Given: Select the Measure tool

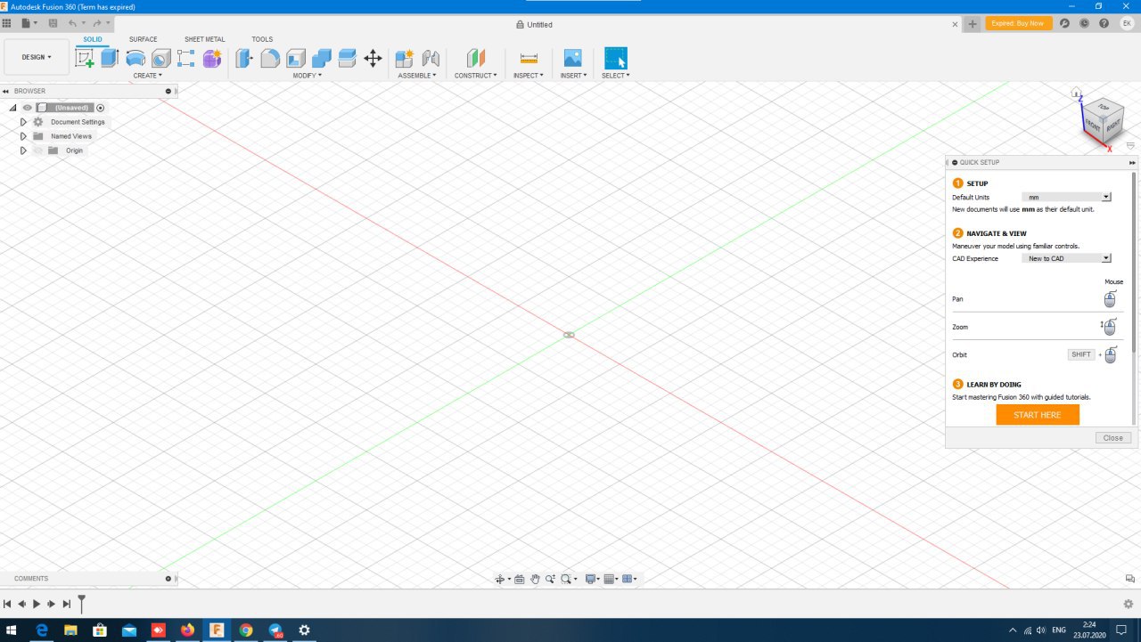Looking at the screenshot, I should point(529,59).
